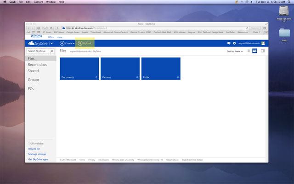Click the Upload button in SkyDrive toolbar
Viewport: 294px width, 184px height.
85,43
